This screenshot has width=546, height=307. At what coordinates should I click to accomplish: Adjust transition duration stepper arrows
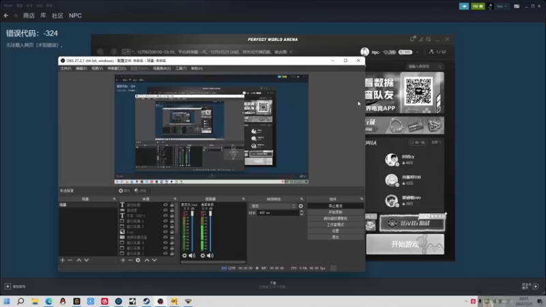302,213
